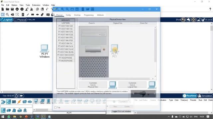This screenshot has width=213, height=119.
Task: Pick the Delete tool icon
Action: point(12,15)
